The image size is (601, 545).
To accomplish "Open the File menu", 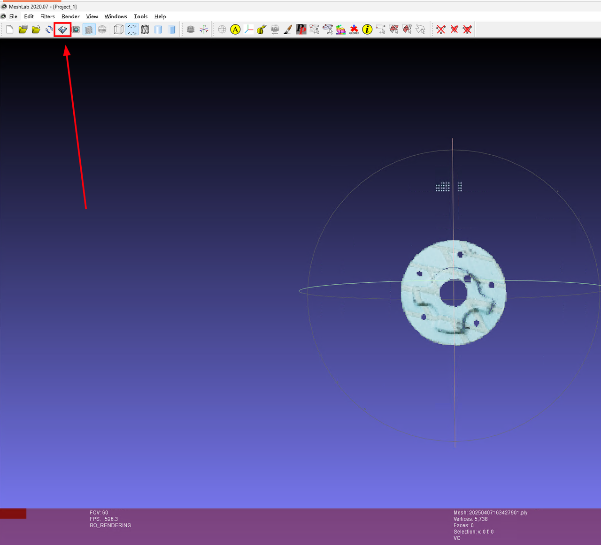I will (x=13, y=16).
